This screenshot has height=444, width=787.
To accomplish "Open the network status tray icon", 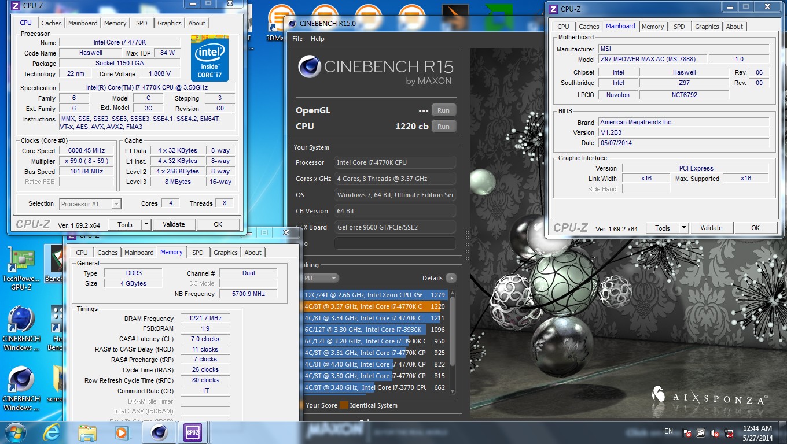I will point(729,432).
